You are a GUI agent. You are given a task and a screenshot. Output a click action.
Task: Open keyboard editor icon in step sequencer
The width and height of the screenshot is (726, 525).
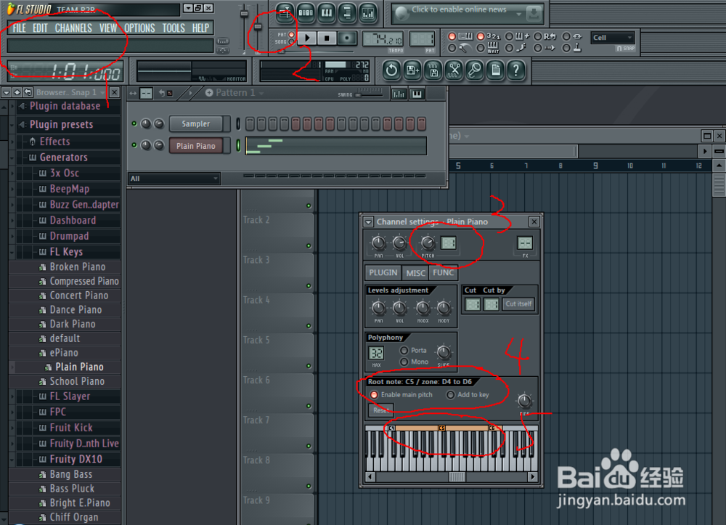tap(417, 94)
